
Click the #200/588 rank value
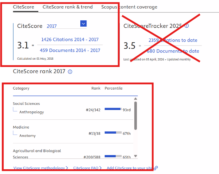pos(92,157)
